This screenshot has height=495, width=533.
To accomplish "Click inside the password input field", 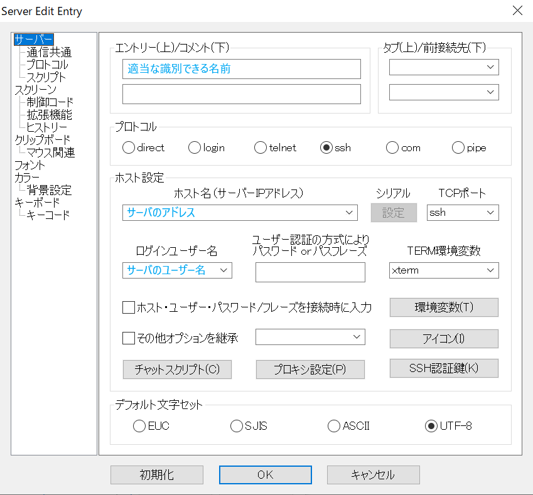I will [310, 272].
